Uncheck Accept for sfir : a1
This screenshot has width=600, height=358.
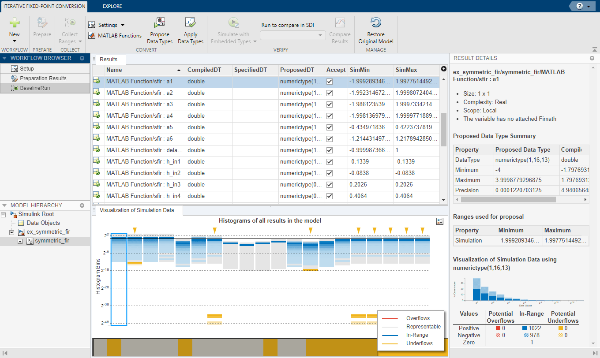point(330,82)
